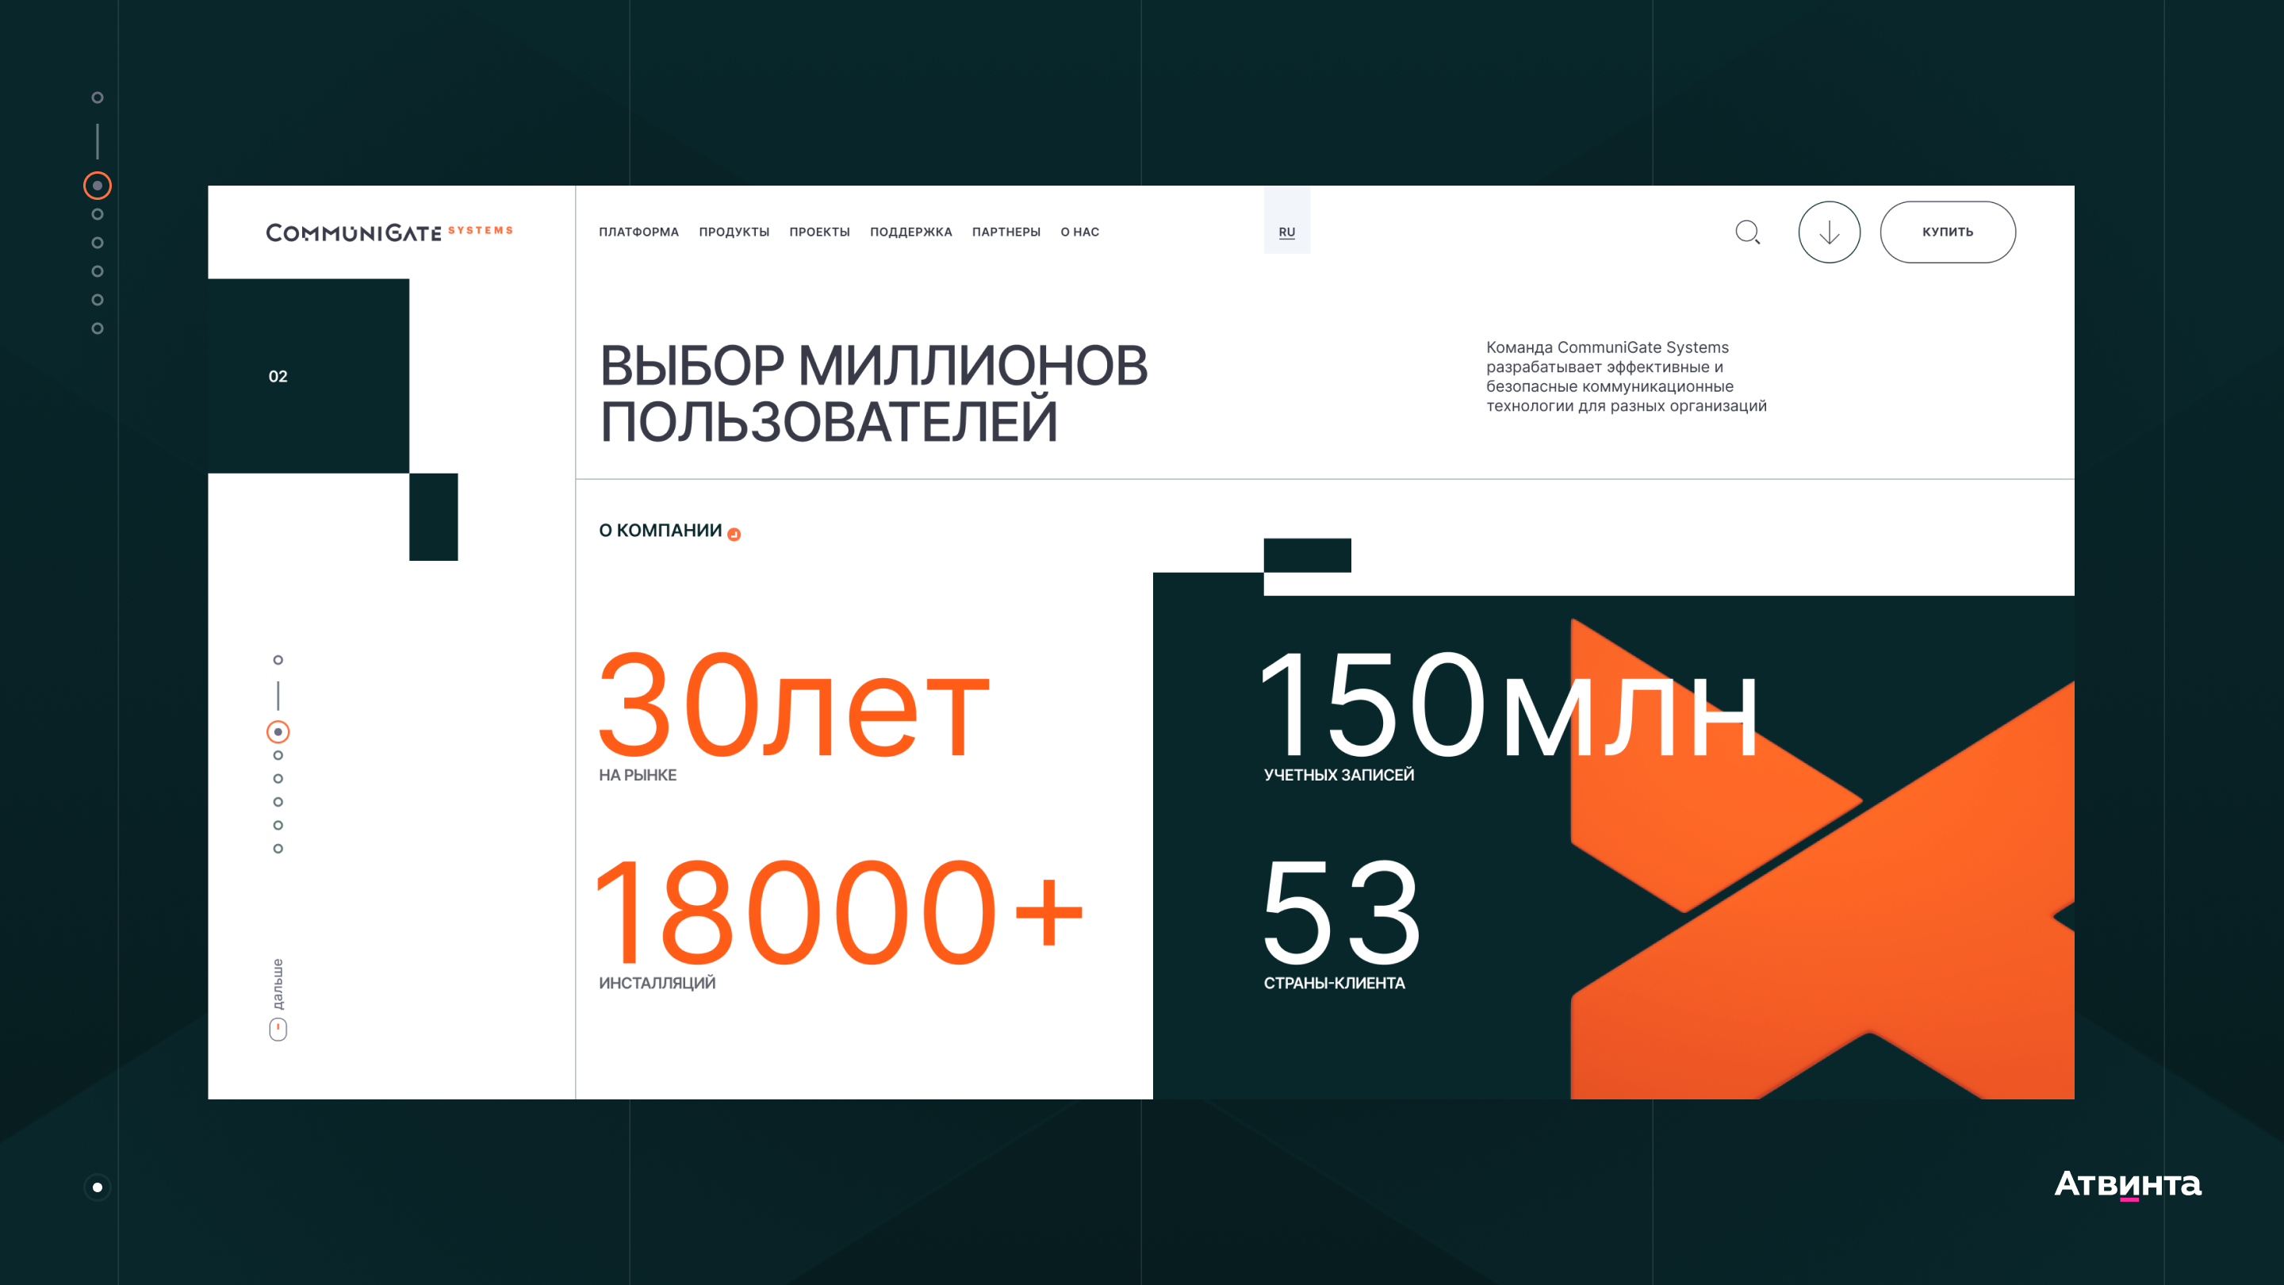Click the white dot at bottom left
This screenshot has height=1285, width=2284.
tap(98, 1187)
